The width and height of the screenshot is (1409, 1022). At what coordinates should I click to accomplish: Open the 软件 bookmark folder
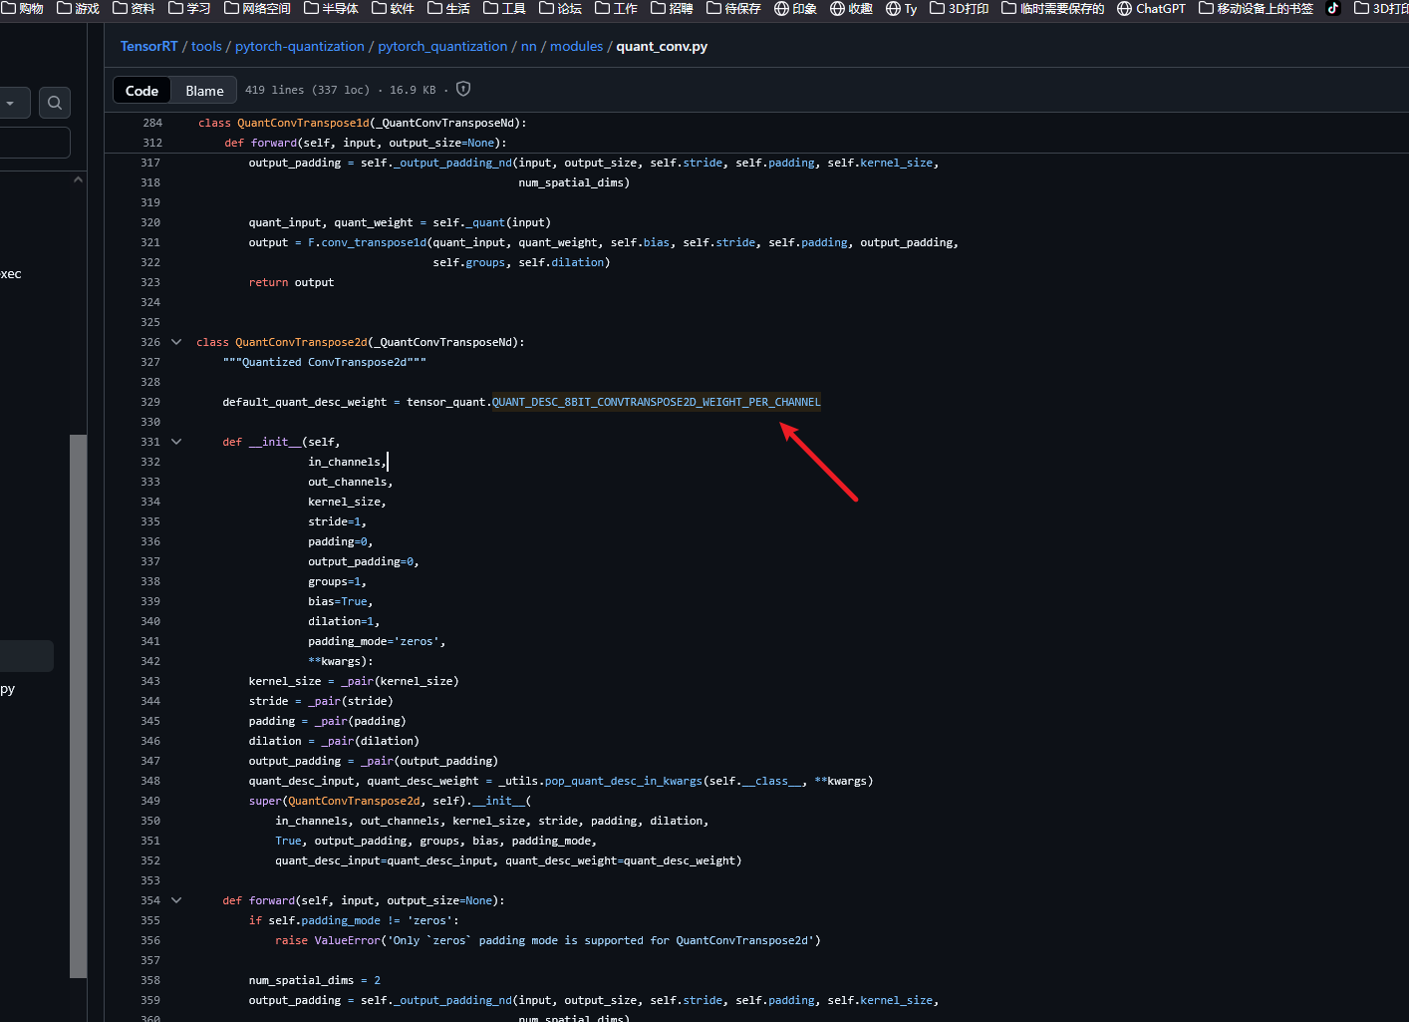point(393,9)
